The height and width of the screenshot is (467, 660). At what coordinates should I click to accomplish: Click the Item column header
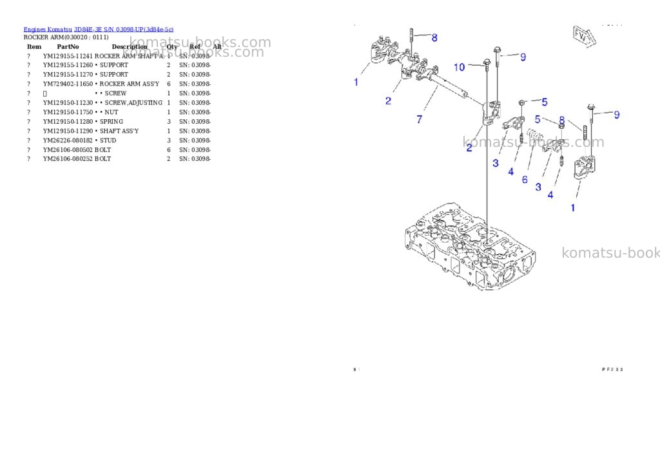click(x=34, y=46)
